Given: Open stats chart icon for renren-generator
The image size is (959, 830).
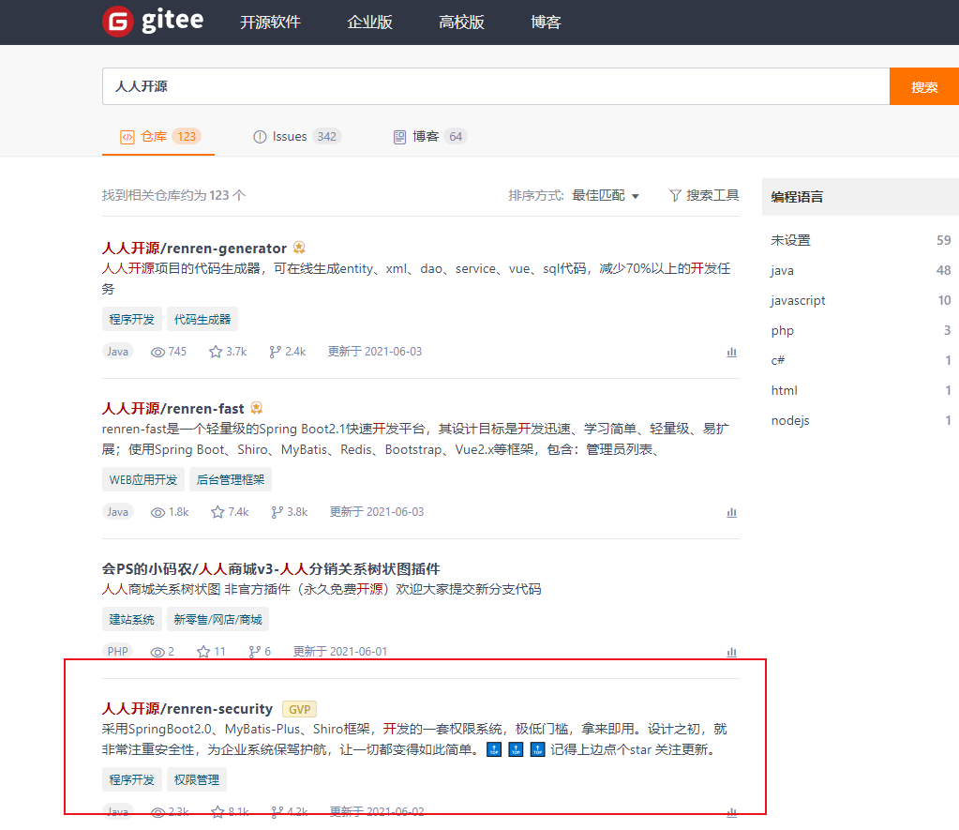Looking at the screenshot, I should pos(731,352).
